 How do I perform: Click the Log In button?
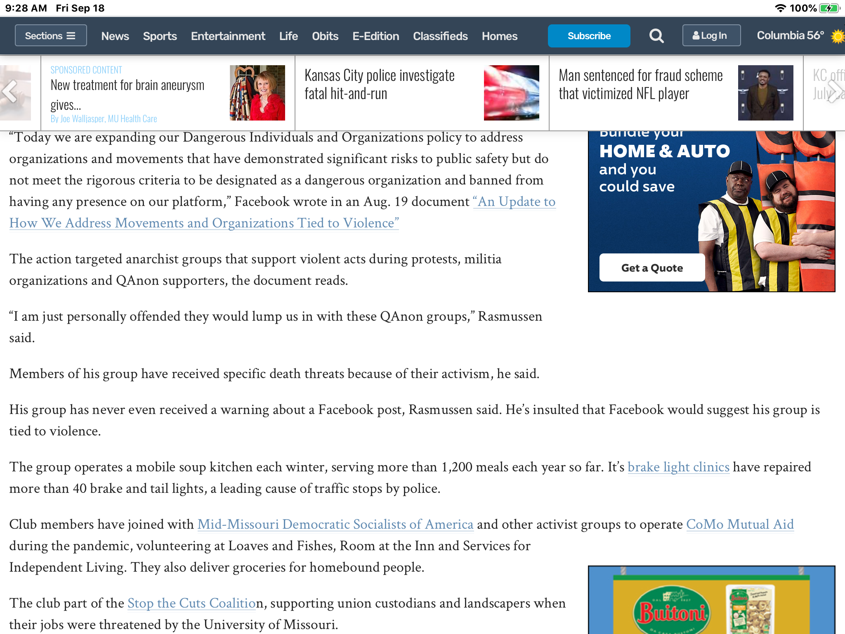711,35
